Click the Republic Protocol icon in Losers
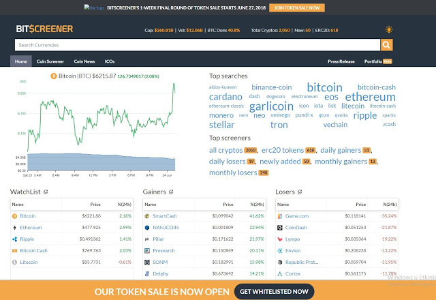The image size is (436, 300). tap(280, 262)
